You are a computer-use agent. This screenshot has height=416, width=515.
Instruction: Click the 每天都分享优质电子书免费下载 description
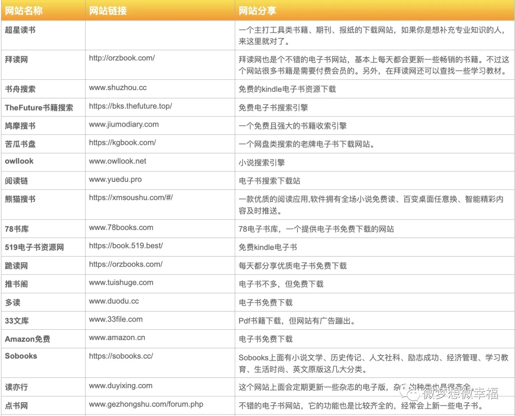tap(292, 265)
